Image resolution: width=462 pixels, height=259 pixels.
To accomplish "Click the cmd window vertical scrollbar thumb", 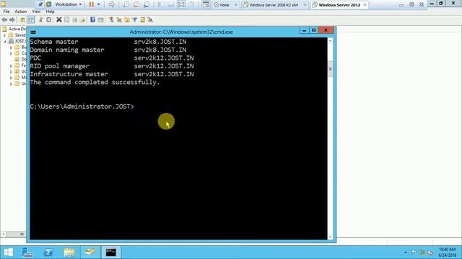I will [x=331, y=69].
